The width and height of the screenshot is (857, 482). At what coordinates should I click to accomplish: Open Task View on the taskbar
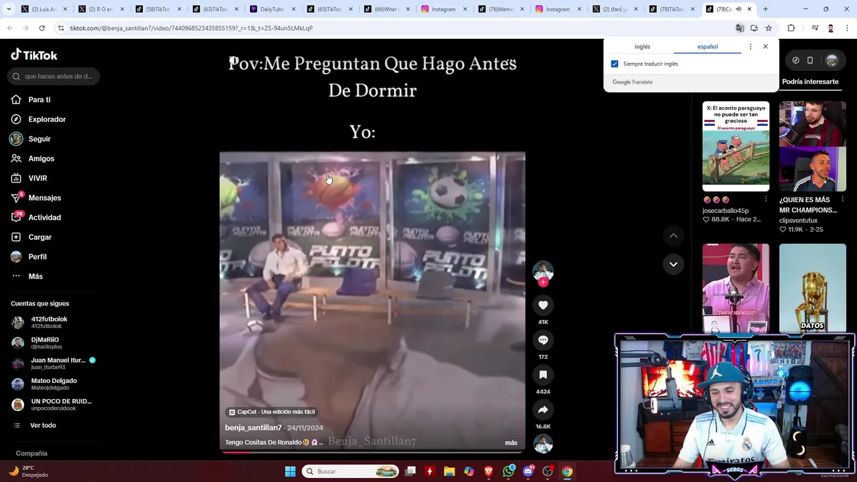coord(410,471)
